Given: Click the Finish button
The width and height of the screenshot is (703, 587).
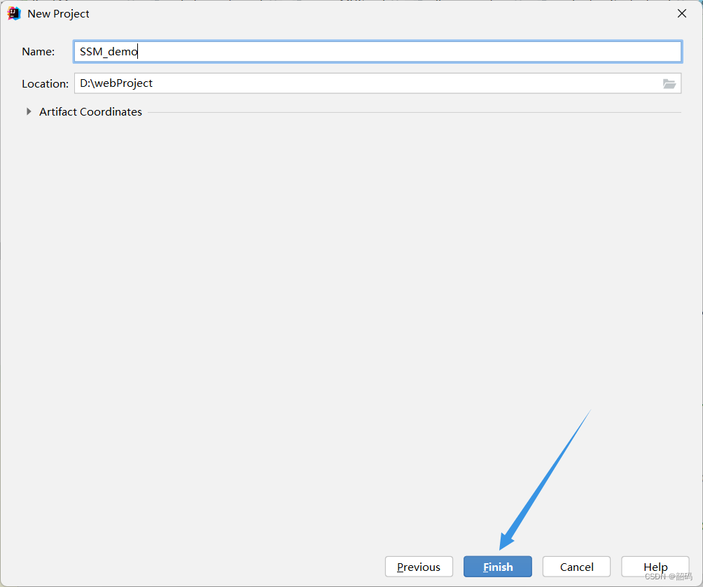Looking at the screenshot, I should click(x=498, y=567).
